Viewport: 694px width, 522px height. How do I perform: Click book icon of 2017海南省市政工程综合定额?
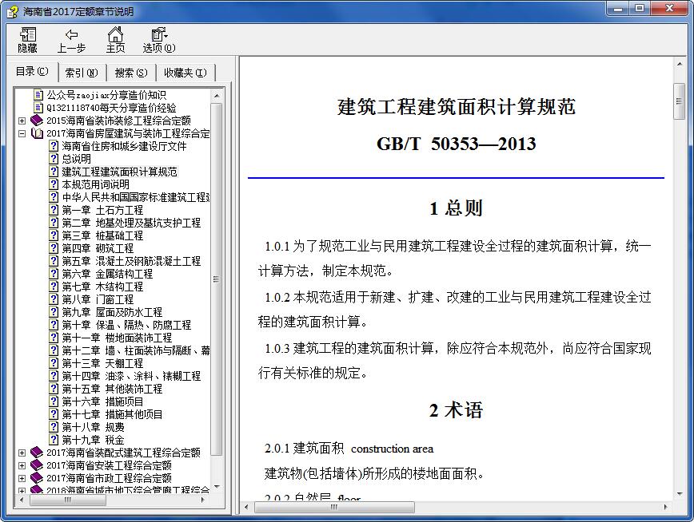tap(37, 478)
